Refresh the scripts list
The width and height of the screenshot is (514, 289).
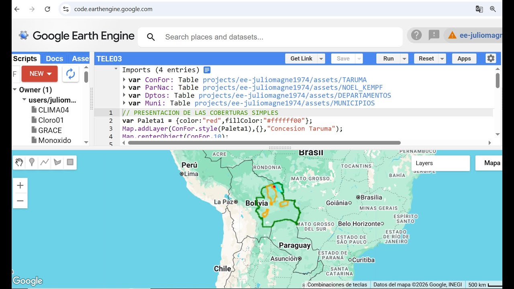pyautogui.click(x=71, y=74)
